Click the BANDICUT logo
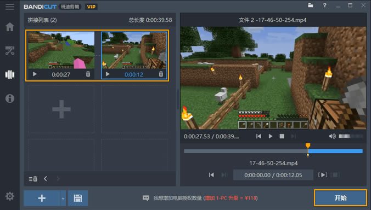 click(40, 7)
